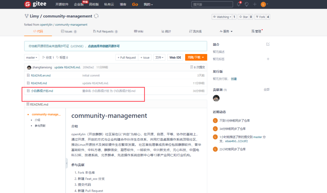
Task: Open the README.md file link
Action: tap(39, 83)
